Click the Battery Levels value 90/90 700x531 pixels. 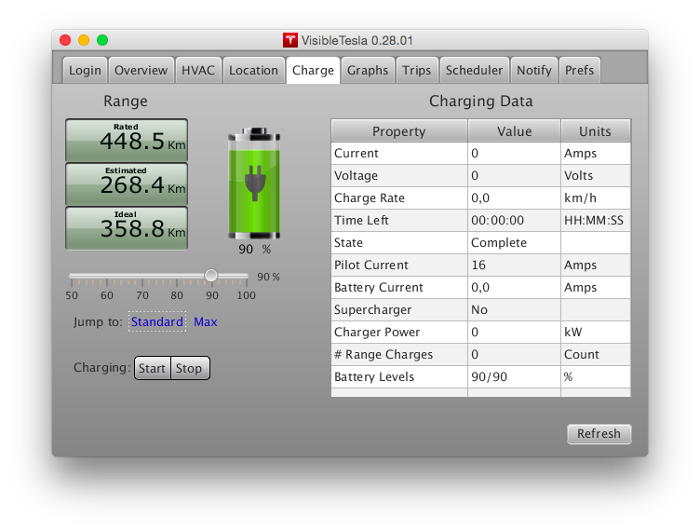point(490,376)
